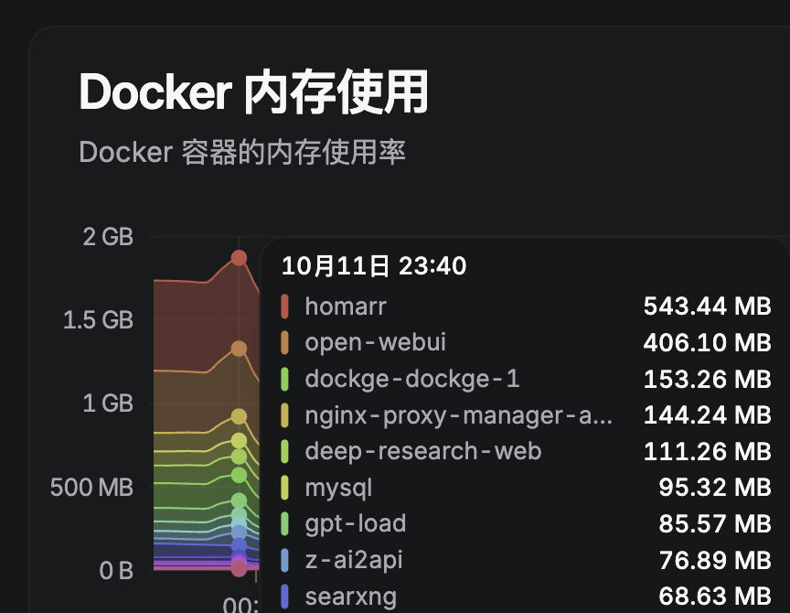790x613 pixels.
Task: Click the tooltip timestamp 10月11日 23:40
Action: coord(374,266)
